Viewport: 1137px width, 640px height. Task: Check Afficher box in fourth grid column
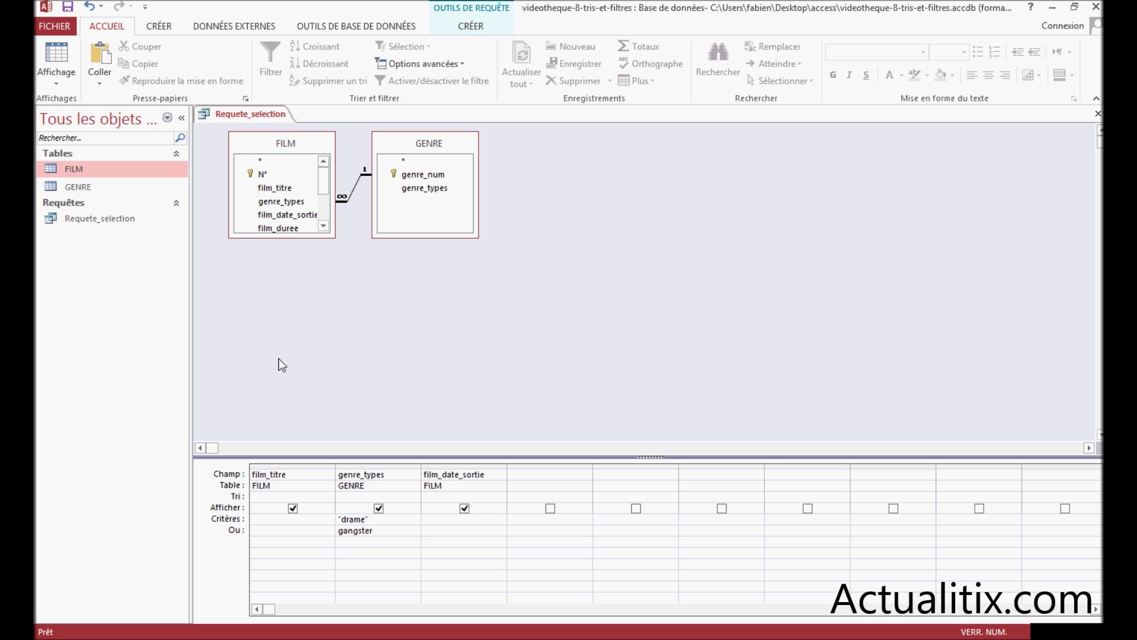point(550,508)
